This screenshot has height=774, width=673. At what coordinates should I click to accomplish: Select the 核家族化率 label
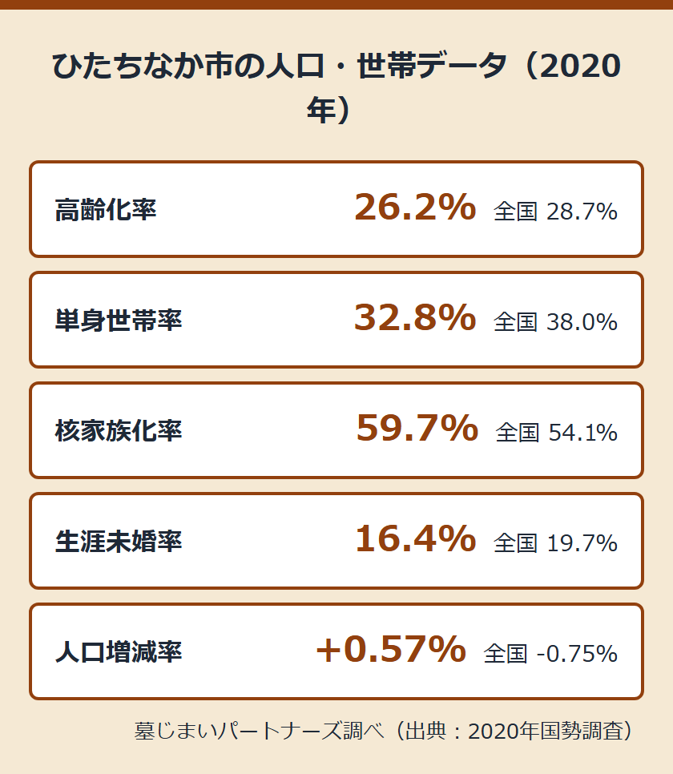tap(119, 431)
